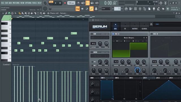181x102 pixels.
Task: Increase the pattern number with plus button
Action: coord(122,9)
